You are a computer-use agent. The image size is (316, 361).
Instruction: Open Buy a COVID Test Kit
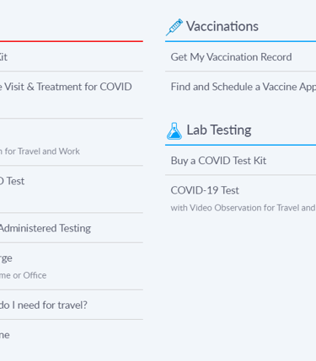point(218,161)
